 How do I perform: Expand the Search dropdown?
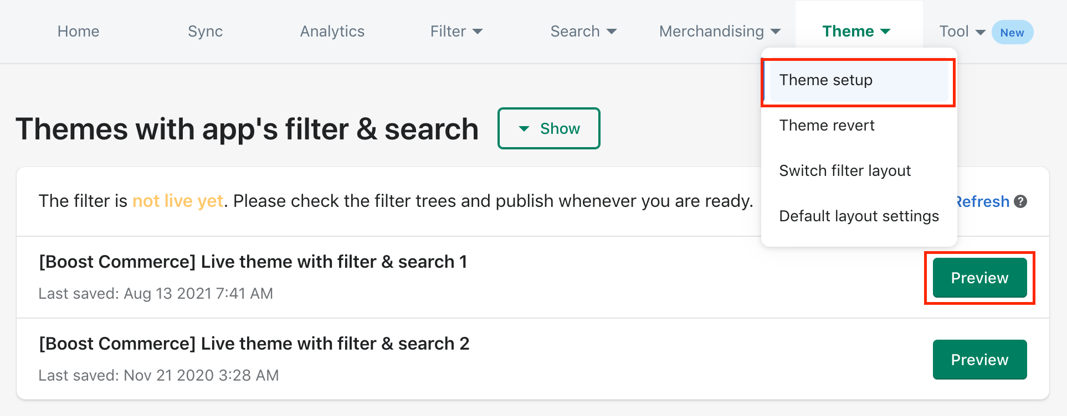(582, 32)
